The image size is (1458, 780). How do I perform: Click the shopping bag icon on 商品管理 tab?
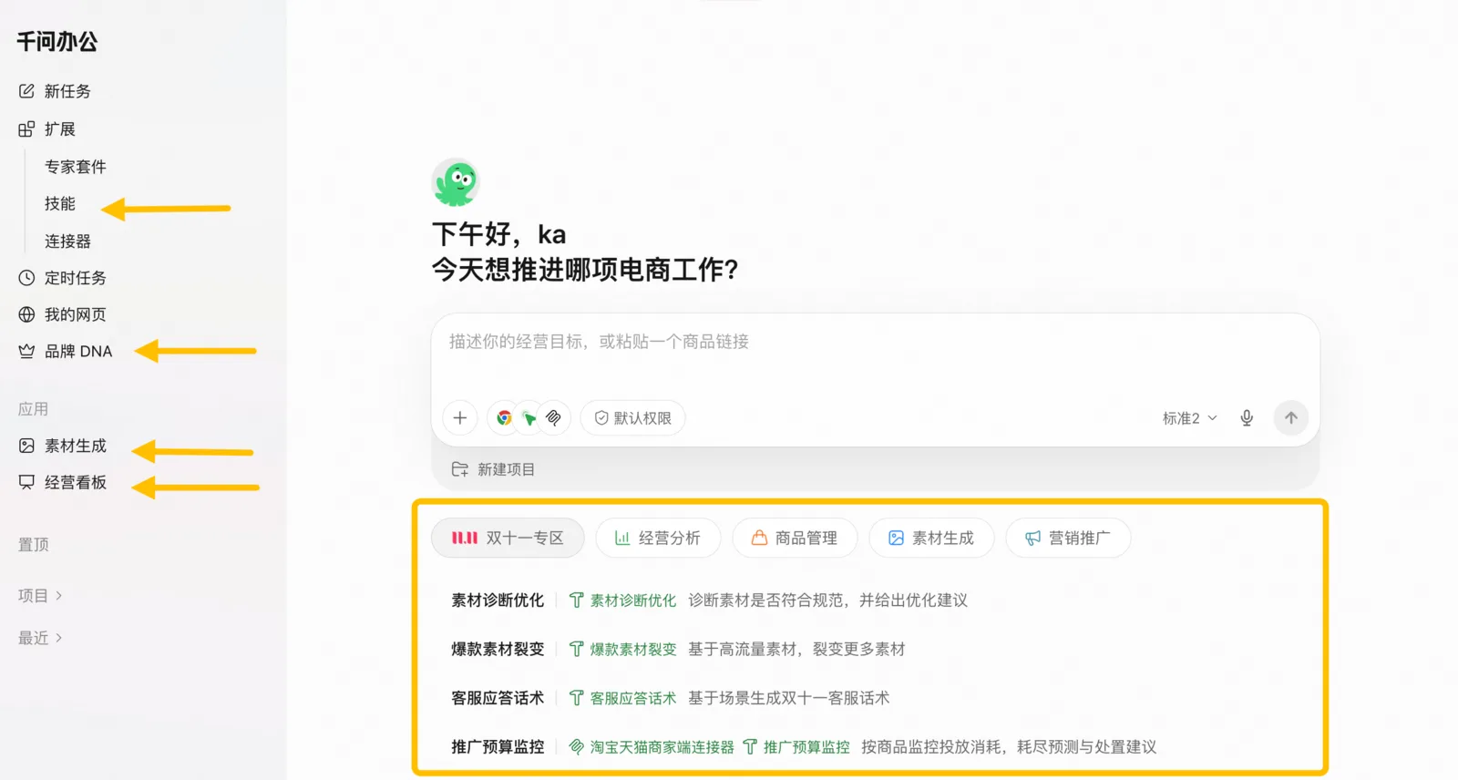pos(759,538)
